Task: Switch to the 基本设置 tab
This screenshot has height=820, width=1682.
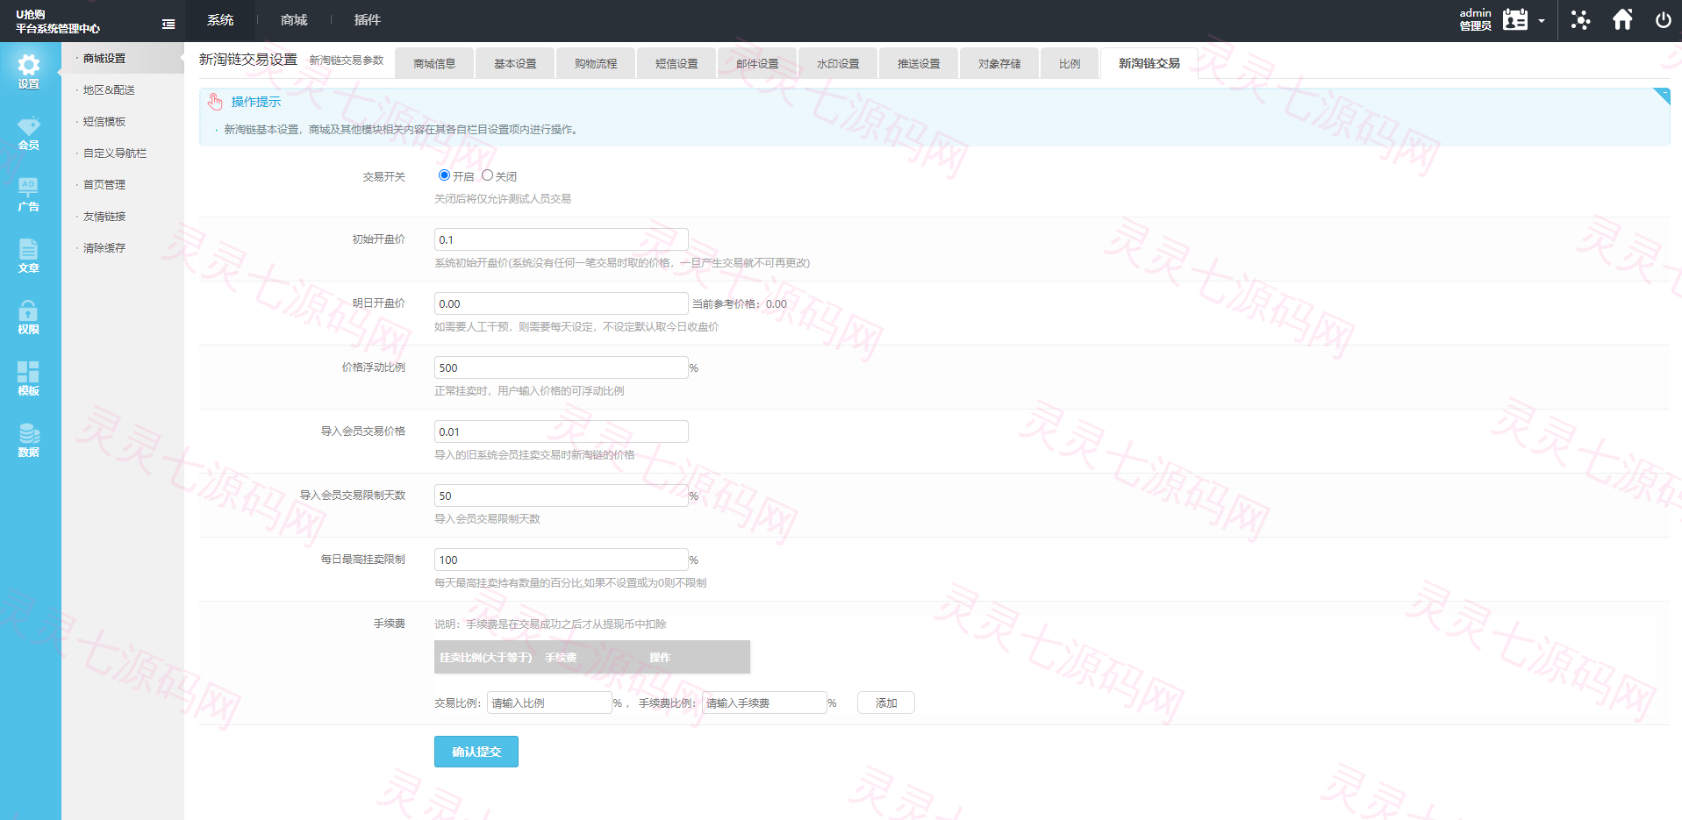Action: [x=515, y=63]
